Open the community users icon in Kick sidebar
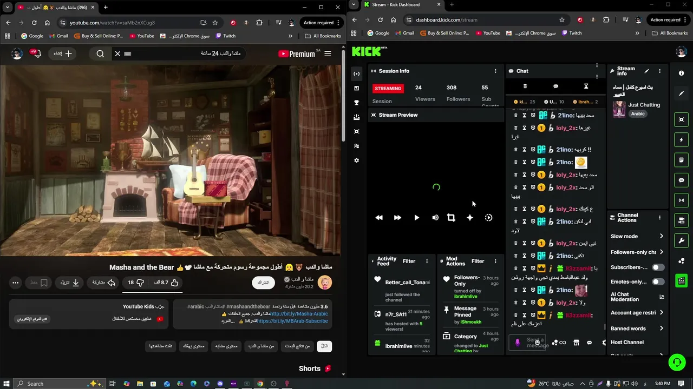 point(356,146)
